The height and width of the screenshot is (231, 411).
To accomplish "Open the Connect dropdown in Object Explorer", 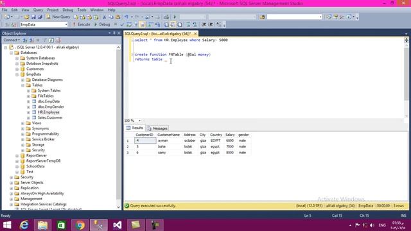I will coord(12,40).
